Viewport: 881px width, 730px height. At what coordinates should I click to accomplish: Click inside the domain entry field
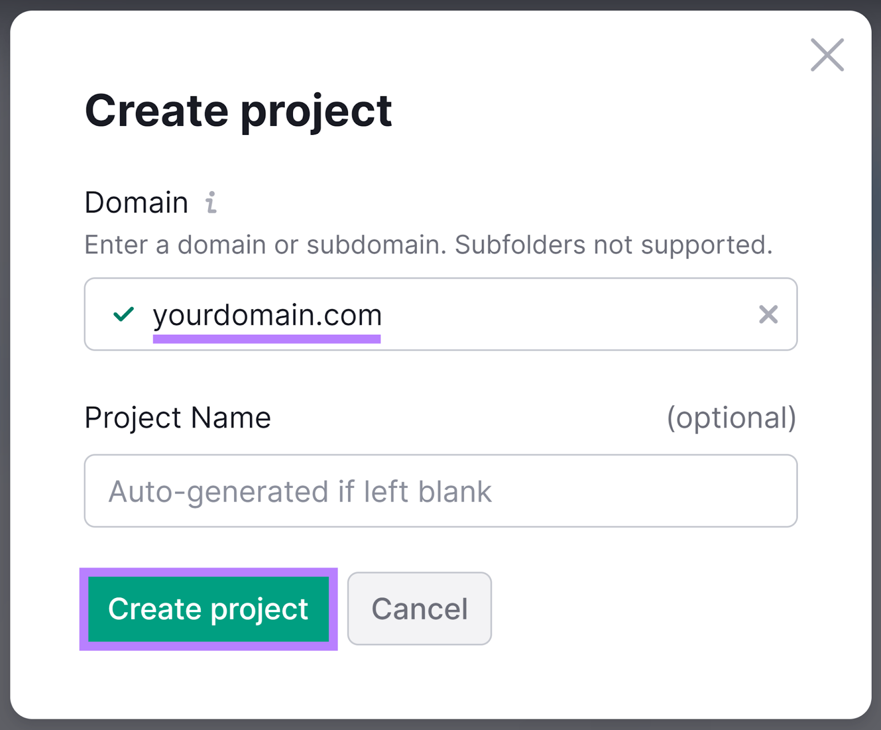click(440, 314)
